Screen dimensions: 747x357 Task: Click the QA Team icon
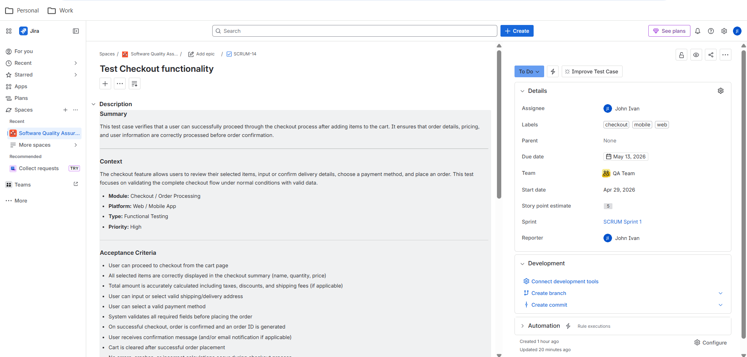pos(606,173)
